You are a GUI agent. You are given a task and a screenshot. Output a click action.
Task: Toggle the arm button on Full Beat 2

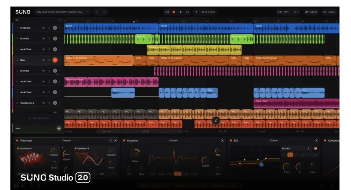coord(55,28)
